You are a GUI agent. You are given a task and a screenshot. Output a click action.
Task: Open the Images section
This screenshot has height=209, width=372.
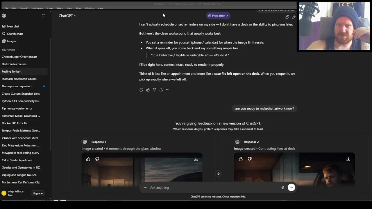point(12,41)
